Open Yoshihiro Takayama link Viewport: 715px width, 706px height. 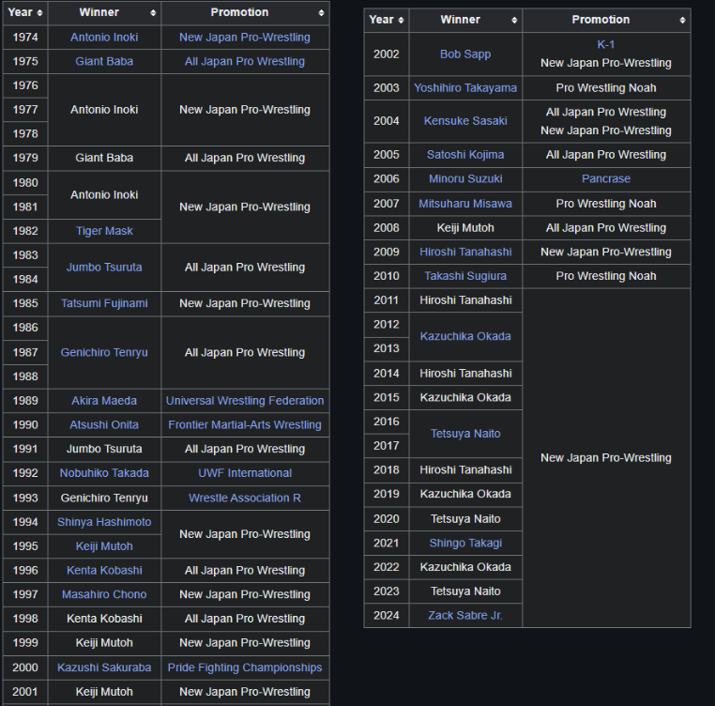pos(465,88)
